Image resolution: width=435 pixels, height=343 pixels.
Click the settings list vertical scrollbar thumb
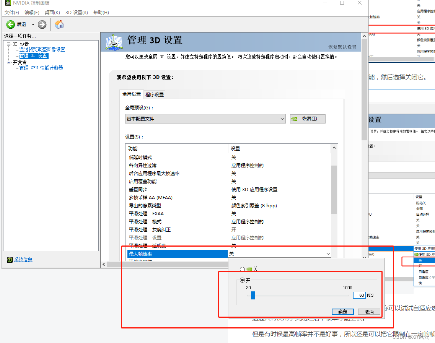pos(334,189)
